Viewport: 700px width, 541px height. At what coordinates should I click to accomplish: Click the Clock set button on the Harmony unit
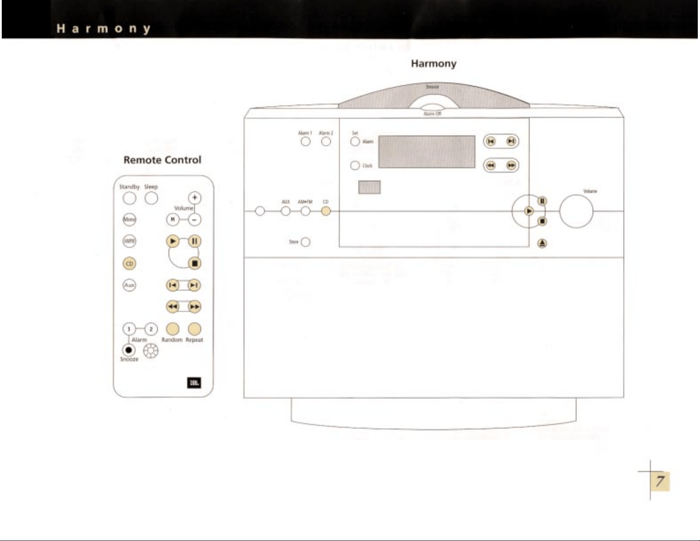(x=355, y=165)
